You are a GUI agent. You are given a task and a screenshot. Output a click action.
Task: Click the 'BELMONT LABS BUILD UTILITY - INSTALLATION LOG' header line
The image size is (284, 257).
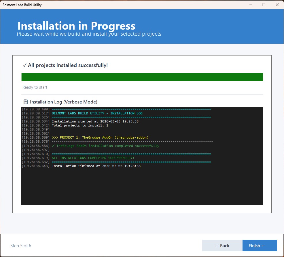(x=97, y=113)
